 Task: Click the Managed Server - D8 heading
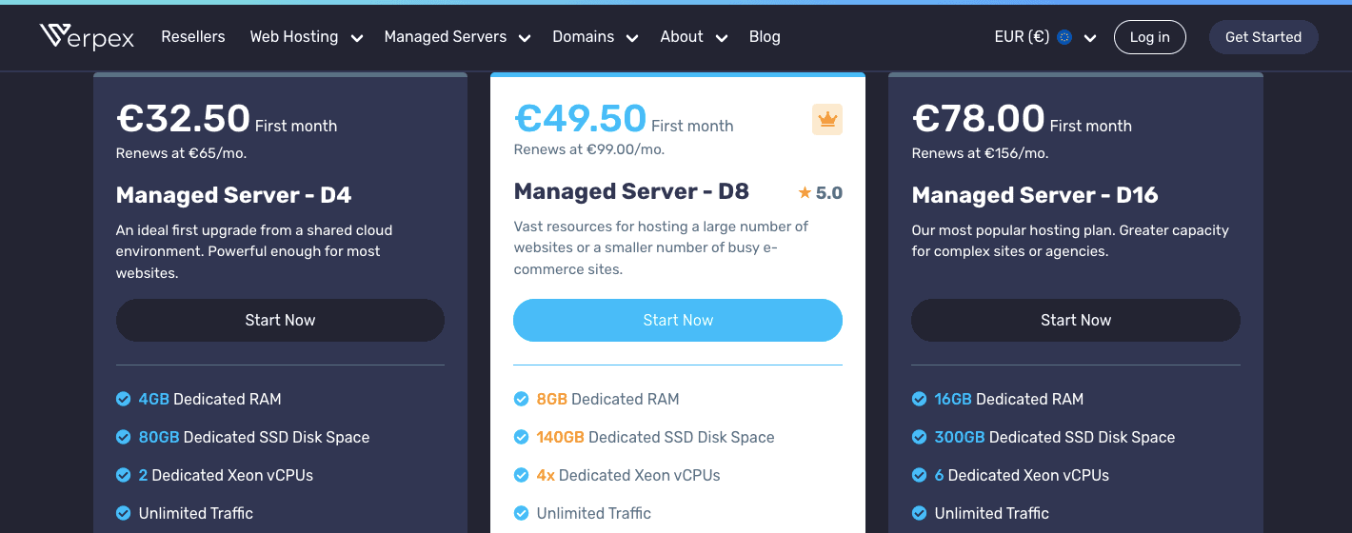(x=631, y=191)
